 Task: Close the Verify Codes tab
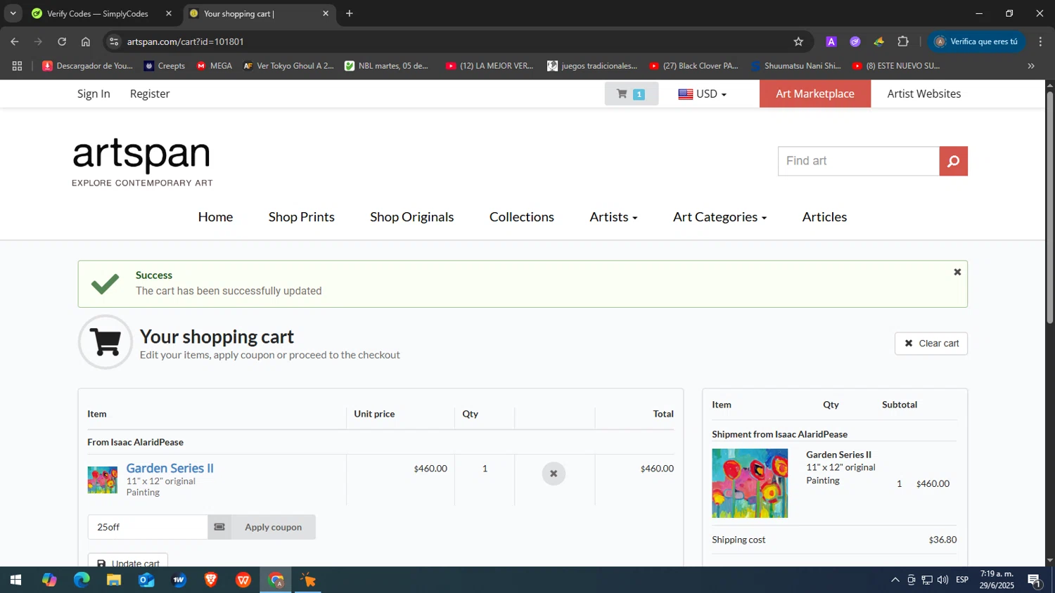coord(169,13)
